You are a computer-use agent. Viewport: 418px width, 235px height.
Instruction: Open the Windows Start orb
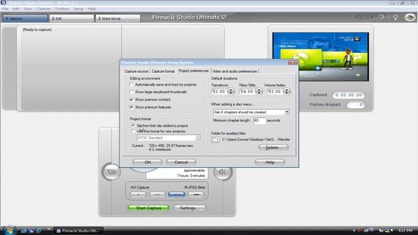(x=10, y=230)
